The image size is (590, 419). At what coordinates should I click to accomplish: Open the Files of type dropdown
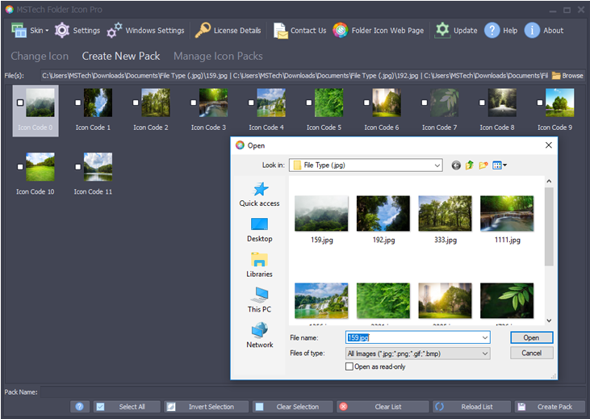pos(484,354)
